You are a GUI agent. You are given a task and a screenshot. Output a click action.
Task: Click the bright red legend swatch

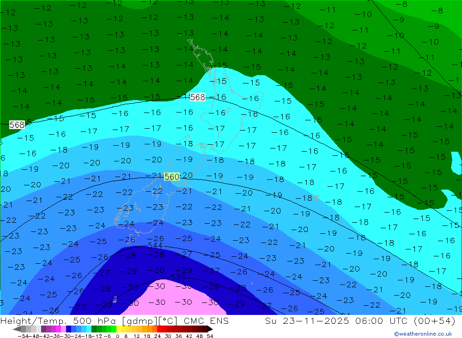[x=160, y=329]
